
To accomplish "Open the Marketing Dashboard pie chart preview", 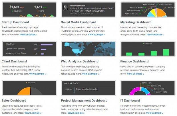I will [148, 10].
